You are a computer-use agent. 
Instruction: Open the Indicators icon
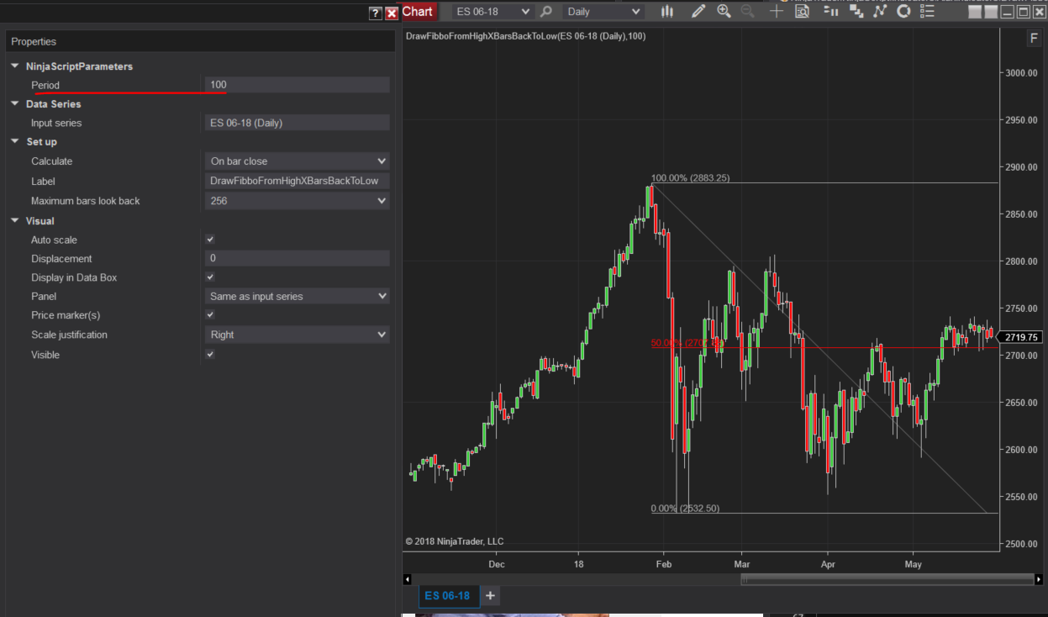pos(880,12)
